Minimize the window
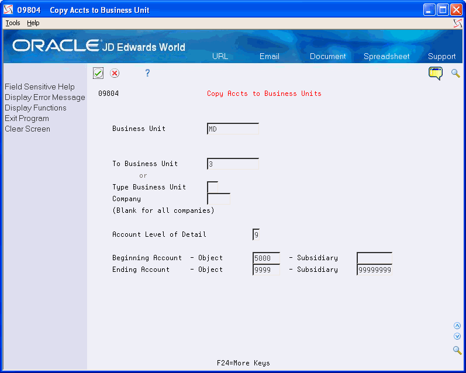466x373 pixels. (x=429, y=10)
